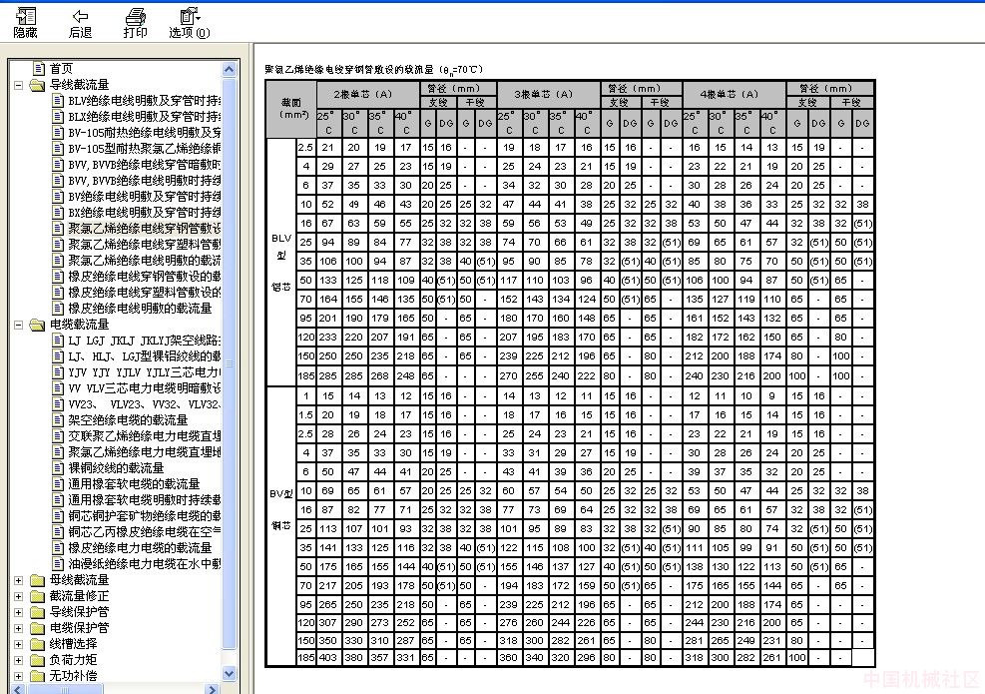
Task: Select the 导线保护管 folder icon
Action: point(38,612)
